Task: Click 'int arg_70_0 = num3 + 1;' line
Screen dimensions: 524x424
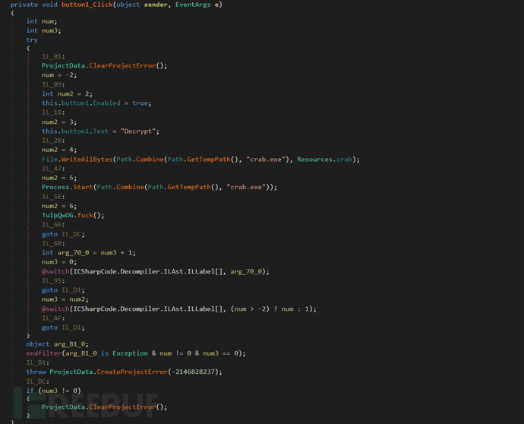Action: click(x=89, y=253)
